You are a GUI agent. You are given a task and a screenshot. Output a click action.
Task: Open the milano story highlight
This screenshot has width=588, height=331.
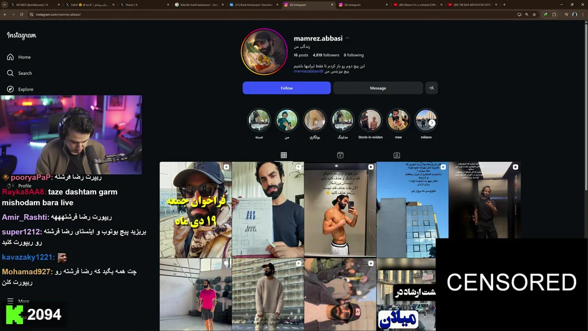pyautogui.click(x=426, y=124)
